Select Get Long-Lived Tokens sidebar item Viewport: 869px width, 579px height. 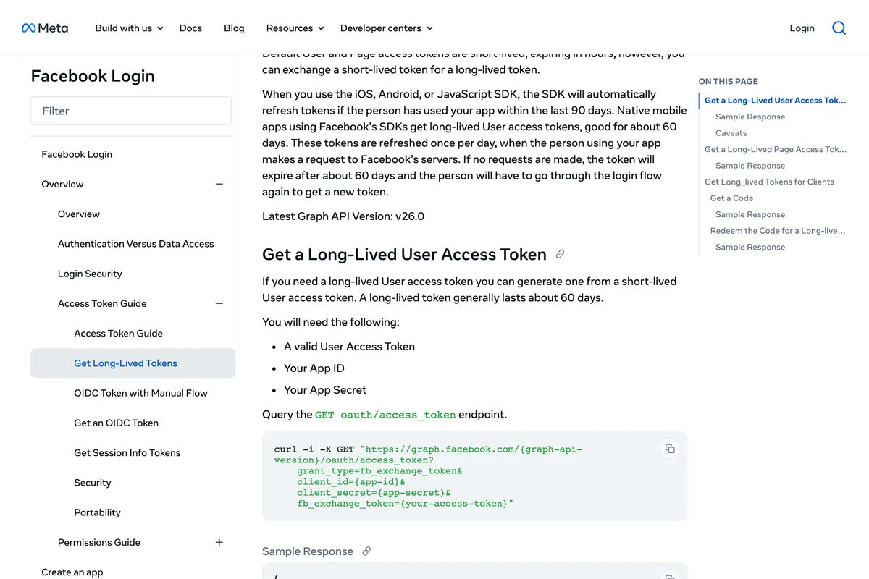pyautogui.click(x=133, y=363)
